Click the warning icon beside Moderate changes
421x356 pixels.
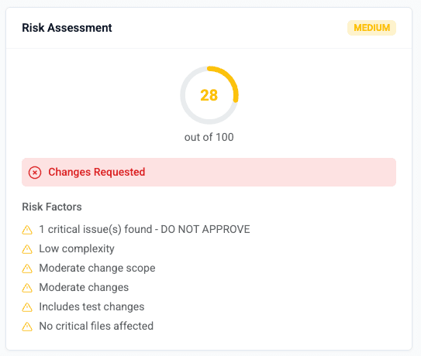tap(27, 288)
